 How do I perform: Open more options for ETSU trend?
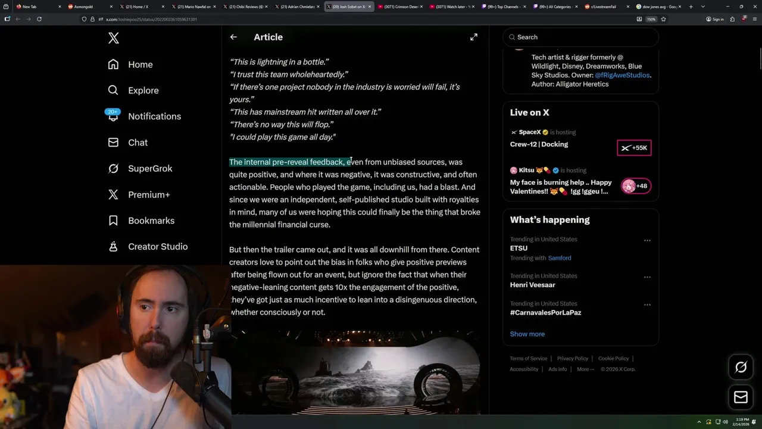(x=647, y=240)
